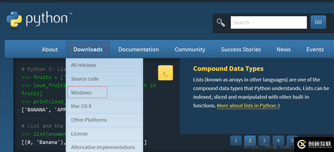
Task: Open the Events menu item
Action: click(x=315, y=49)
